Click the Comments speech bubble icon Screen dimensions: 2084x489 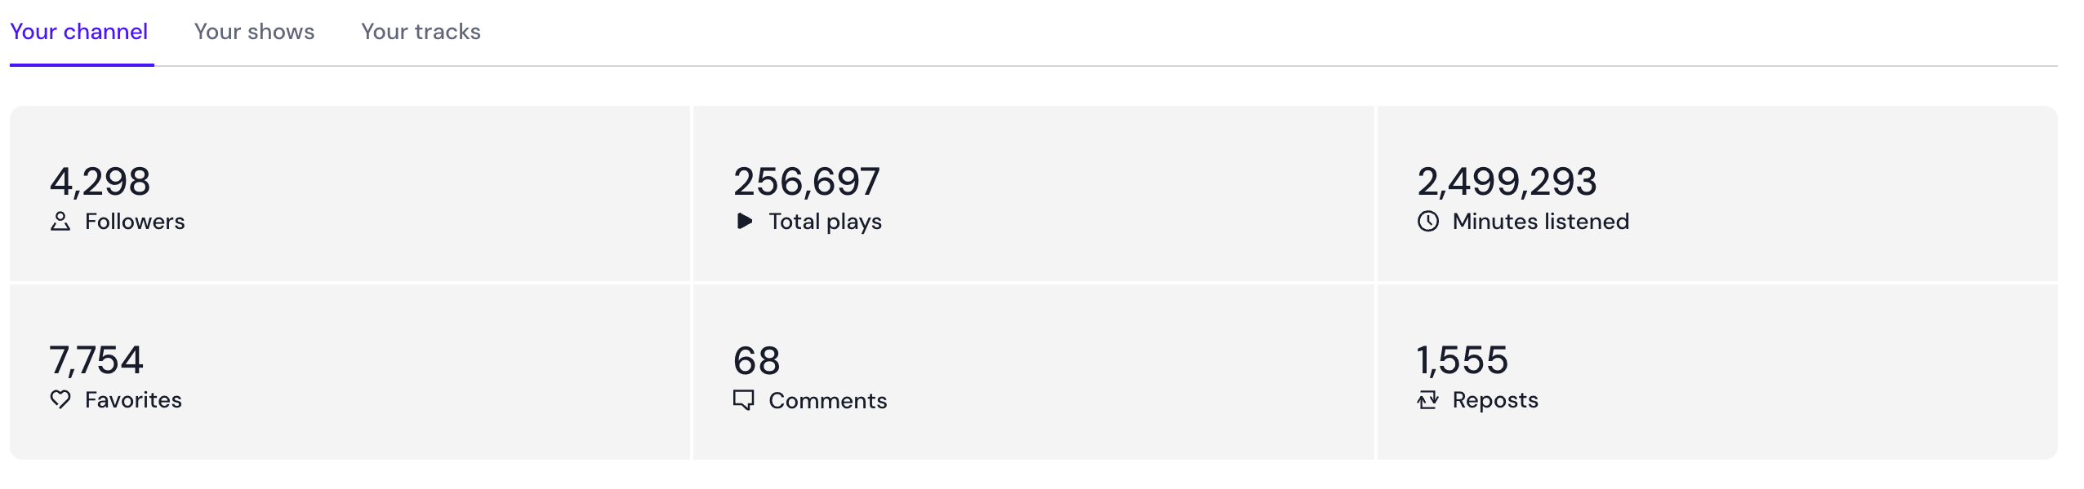click(745, 400)
